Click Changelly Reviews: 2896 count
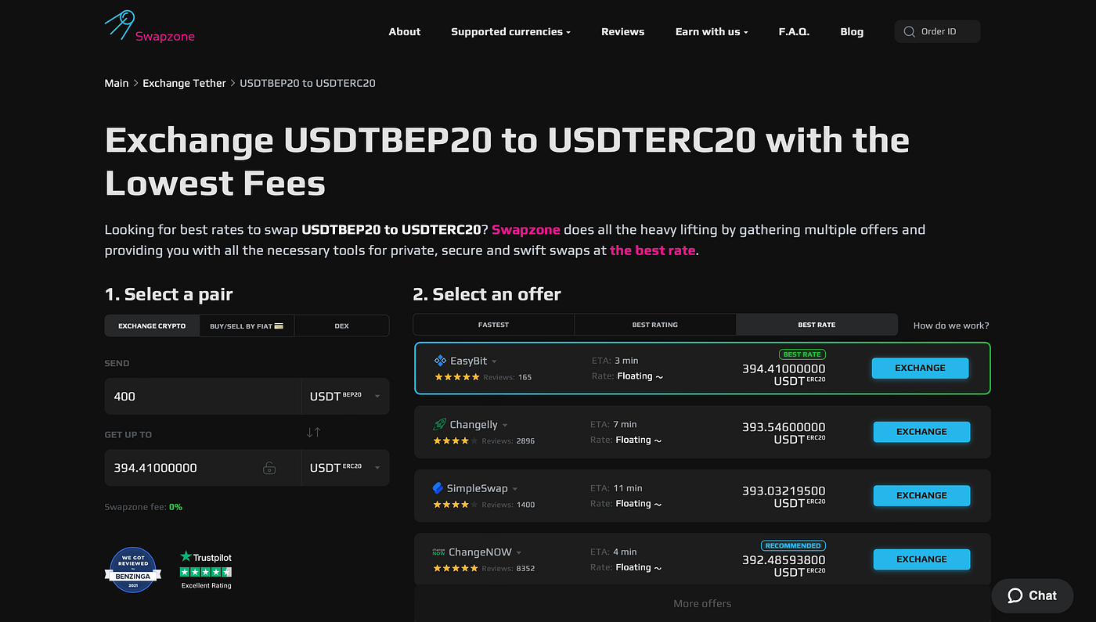This screenshot has height=622, width=1096. pos(509,441)
